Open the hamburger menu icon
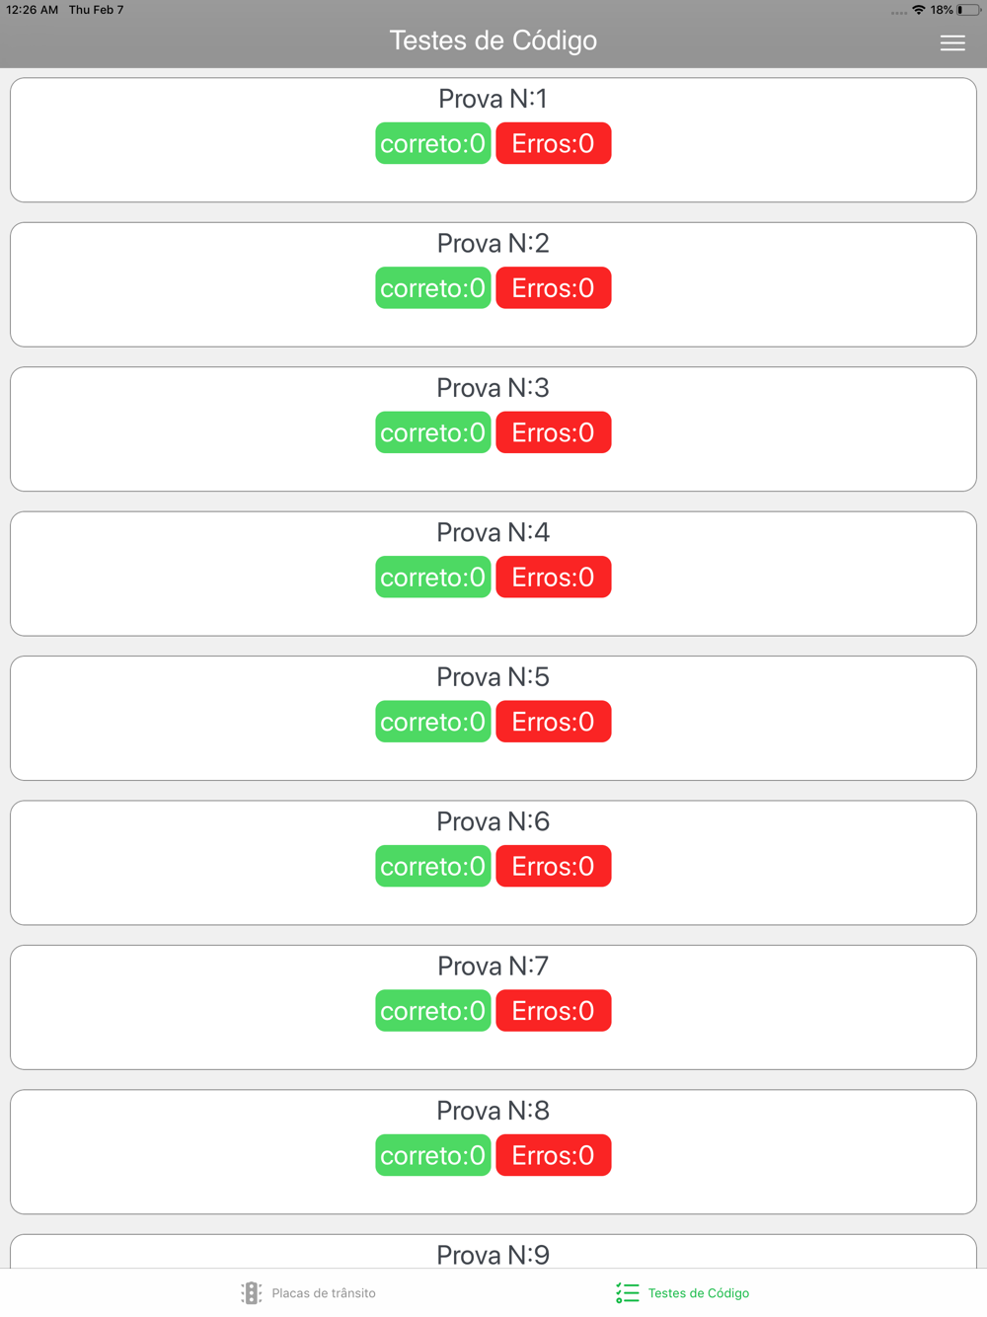The height and width of the screenshot is (1317, 987). click(x=952, y=42)
